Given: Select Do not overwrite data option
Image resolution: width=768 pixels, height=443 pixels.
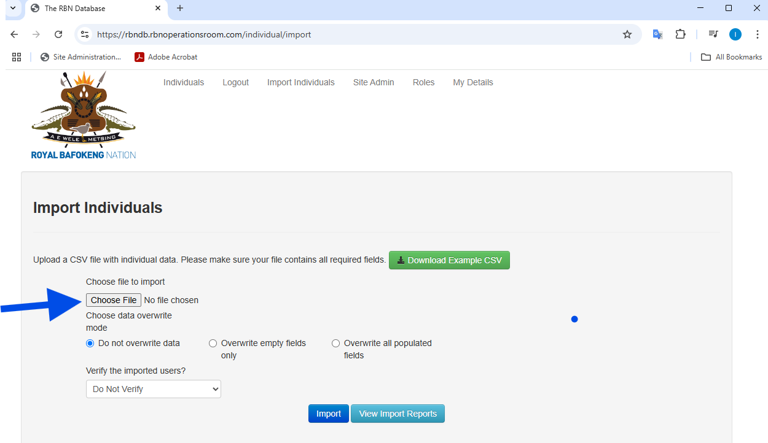Looking at the screenshot, I should pos(90,344).
